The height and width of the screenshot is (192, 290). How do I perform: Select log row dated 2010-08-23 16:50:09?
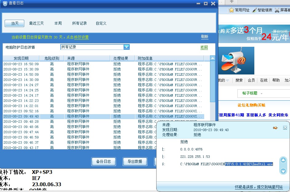click(103, 64)
